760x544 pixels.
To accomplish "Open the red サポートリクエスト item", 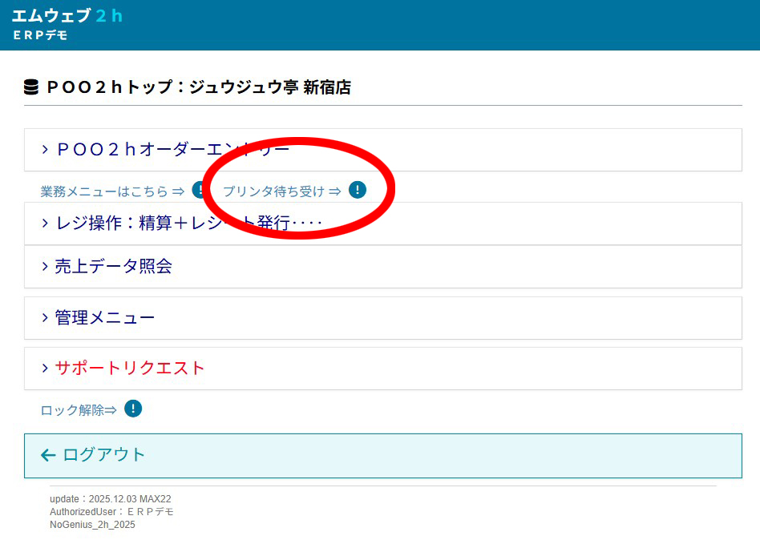I will pyautogui.click(x=130, y=369).
